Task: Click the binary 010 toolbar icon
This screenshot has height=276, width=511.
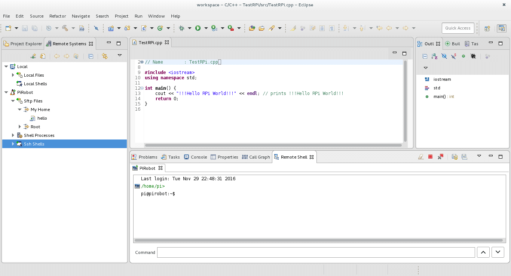Action: (x=82, y=28)
